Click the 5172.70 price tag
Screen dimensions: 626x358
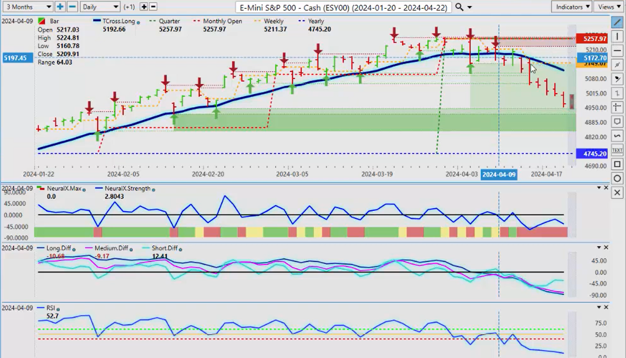(x=593, y=58)
